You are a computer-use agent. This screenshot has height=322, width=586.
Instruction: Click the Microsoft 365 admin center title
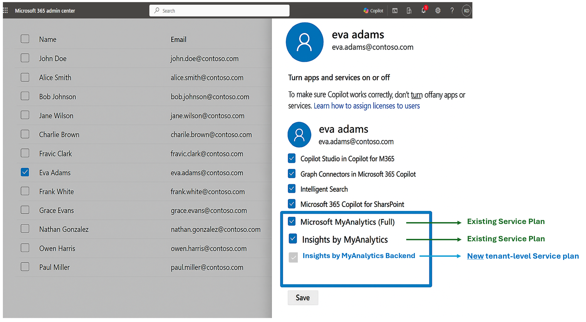[x=45, y=11]
